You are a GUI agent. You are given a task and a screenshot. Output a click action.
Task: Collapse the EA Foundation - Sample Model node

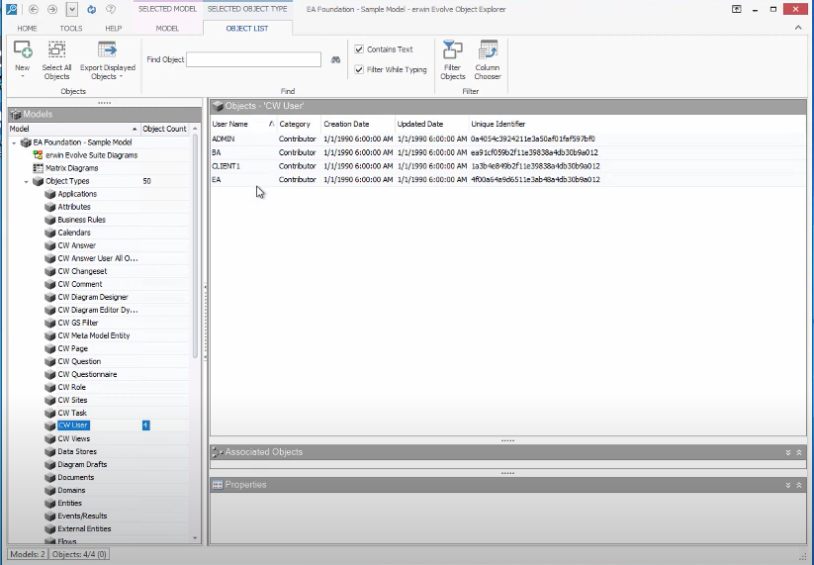14,142
